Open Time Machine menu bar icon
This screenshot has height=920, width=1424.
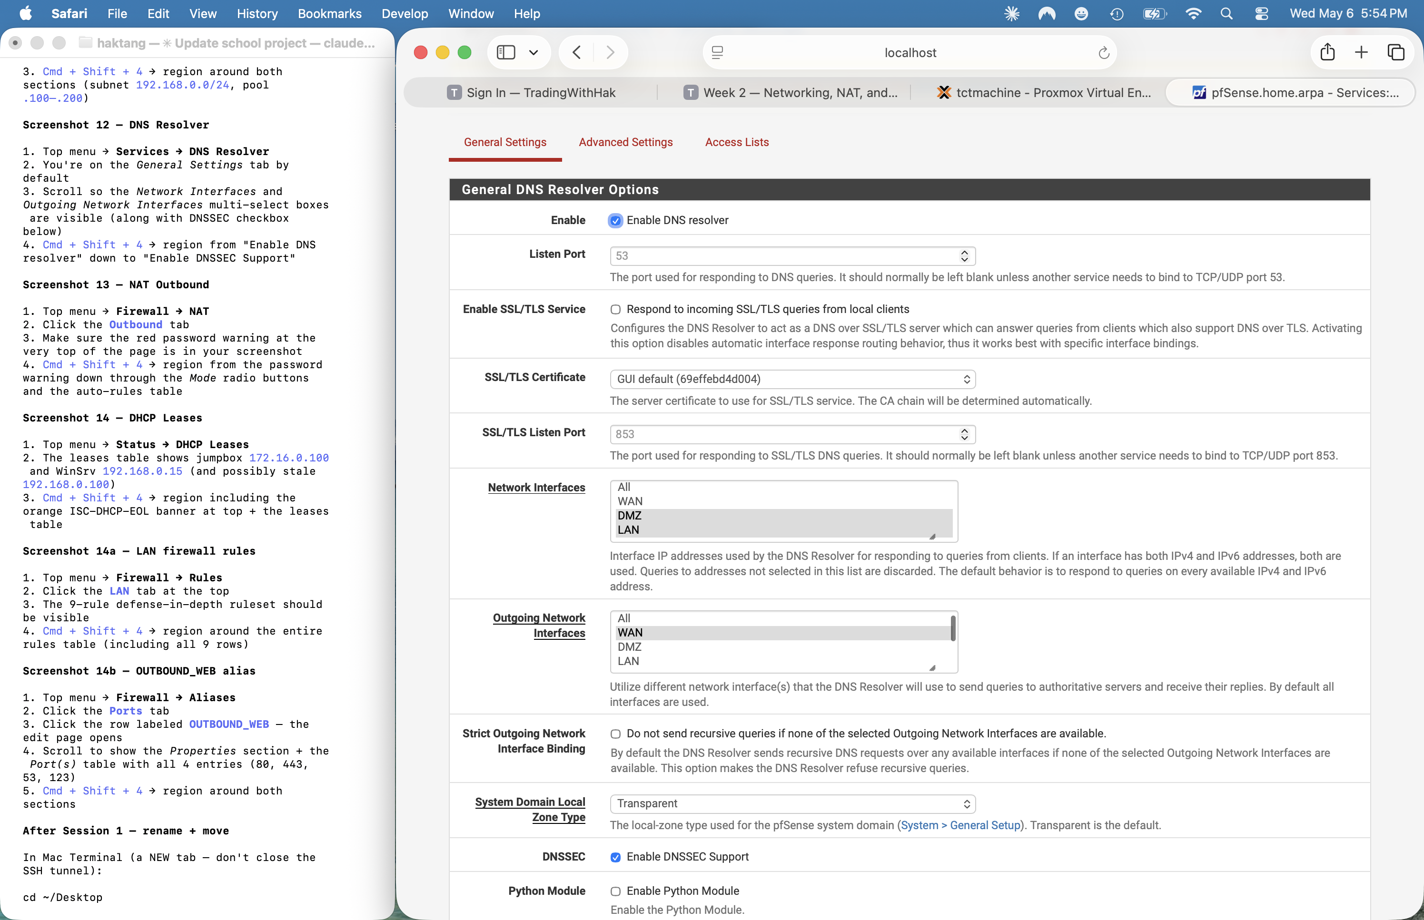coord(1116,13)
